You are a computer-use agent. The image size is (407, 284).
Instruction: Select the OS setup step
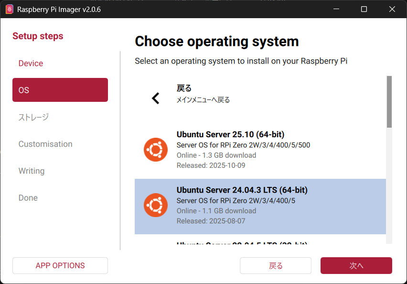60,90
